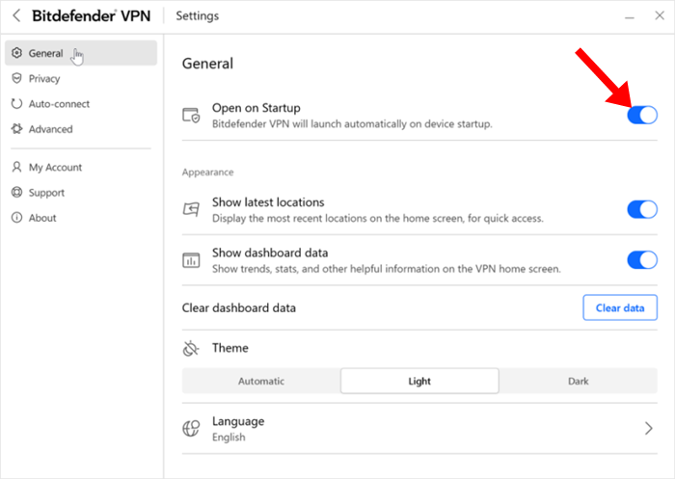Go to Privacy settings
This screenshot has width=675, height=479.
point(81,78)
